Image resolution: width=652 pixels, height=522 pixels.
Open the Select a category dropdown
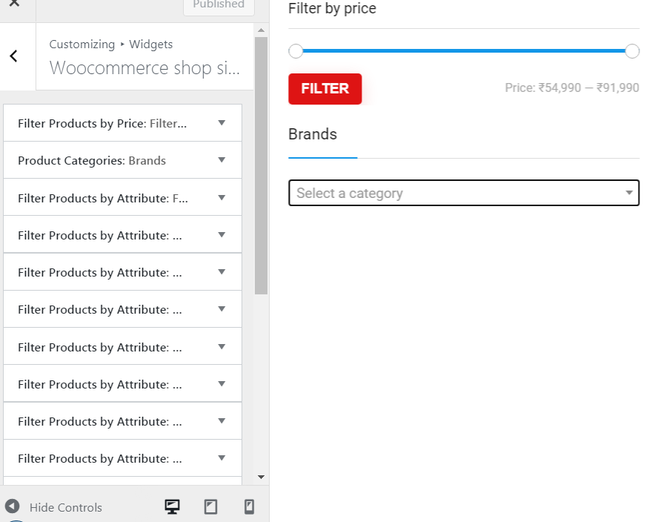[464, 193]
